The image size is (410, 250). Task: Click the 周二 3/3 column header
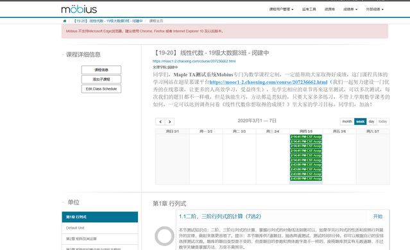pos(239,131)
